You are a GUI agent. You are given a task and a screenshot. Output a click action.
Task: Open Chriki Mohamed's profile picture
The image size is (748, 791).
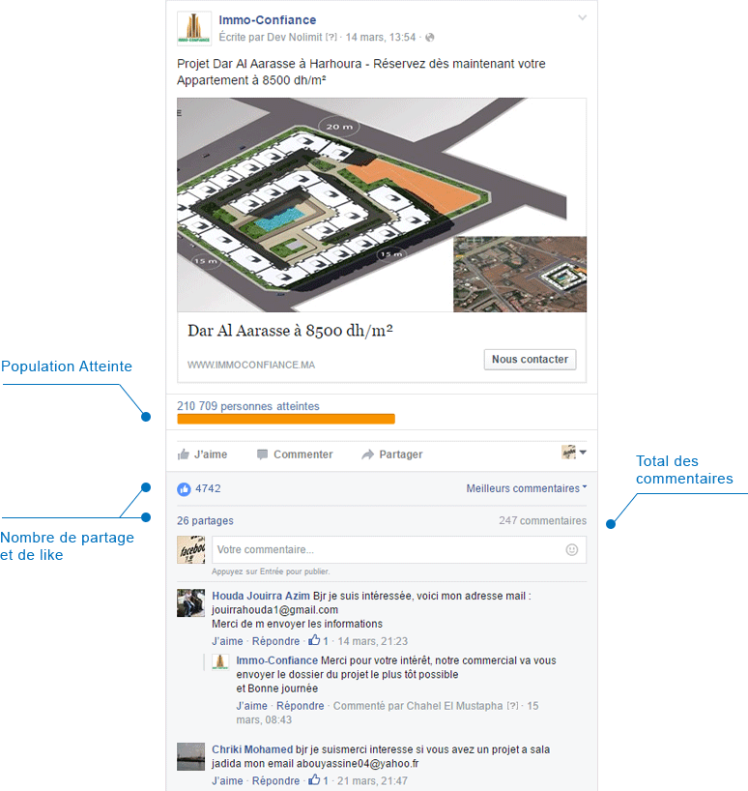tap(191, 757)
